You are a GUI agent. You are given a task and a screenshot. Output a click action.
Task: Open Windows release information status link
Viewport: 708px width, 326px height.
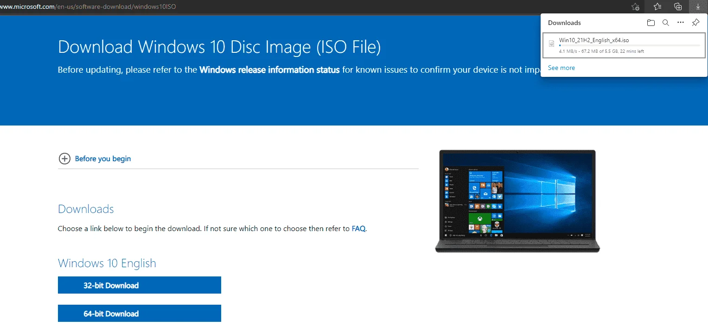click(x=269, y=70)
